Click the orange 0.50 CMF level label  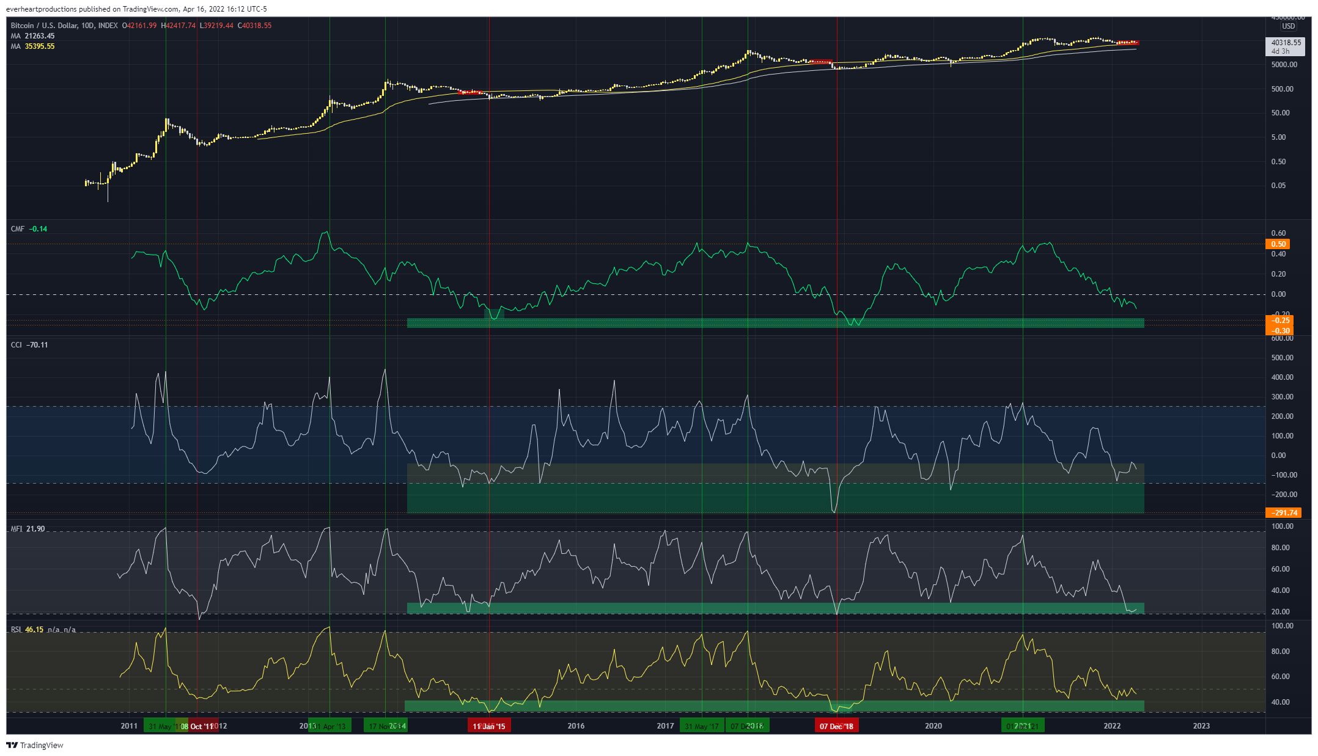(x=1279, y=244)
